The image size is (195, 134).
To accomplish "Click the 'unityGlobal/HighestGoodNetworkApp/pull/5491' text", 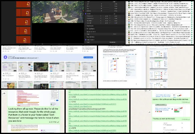I will (87, 109).
